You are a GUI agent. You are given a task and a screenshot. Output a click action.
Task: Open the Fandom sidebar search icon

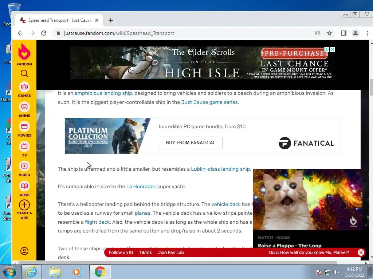(x=24, y=73)
